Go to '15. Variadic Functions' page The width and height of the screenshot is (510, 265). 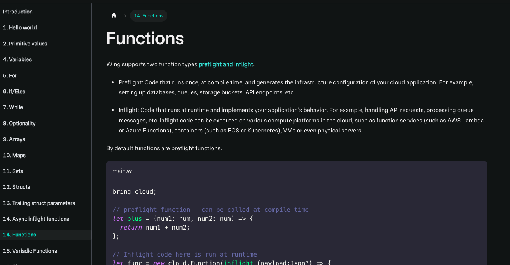tap(30, 251)
